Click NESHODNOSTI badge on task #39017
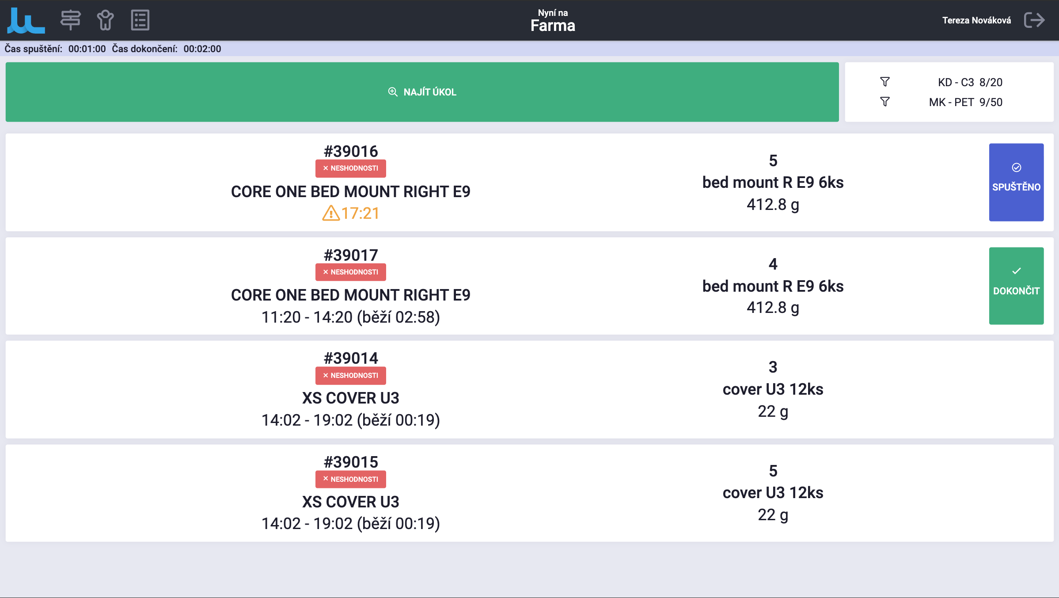1059x598 pixels. pyautogui.click(x=350, y=272)
